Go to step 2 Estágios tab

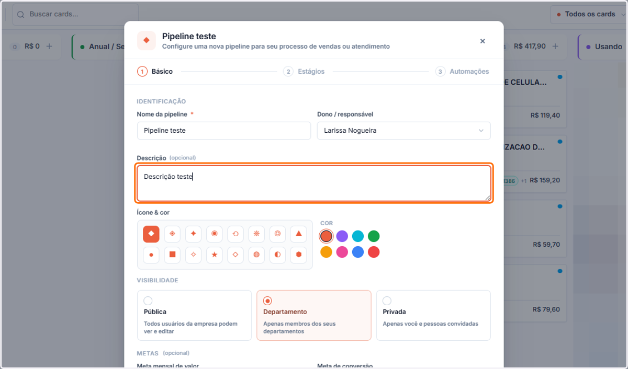[304, 72]
